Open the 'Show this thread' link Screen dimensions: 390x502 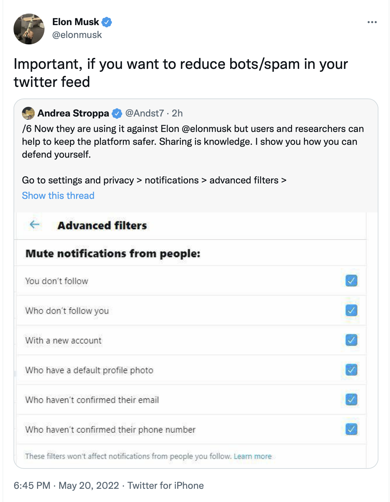[x=58, y=196]
